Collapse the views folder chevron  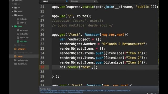point(12,26)
